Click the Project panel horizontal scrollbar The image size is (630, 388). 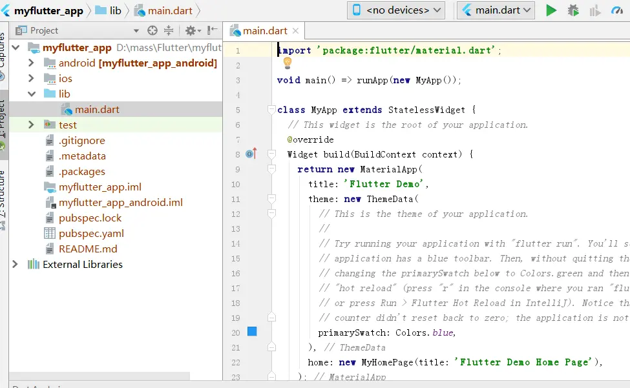coord(100,376)
